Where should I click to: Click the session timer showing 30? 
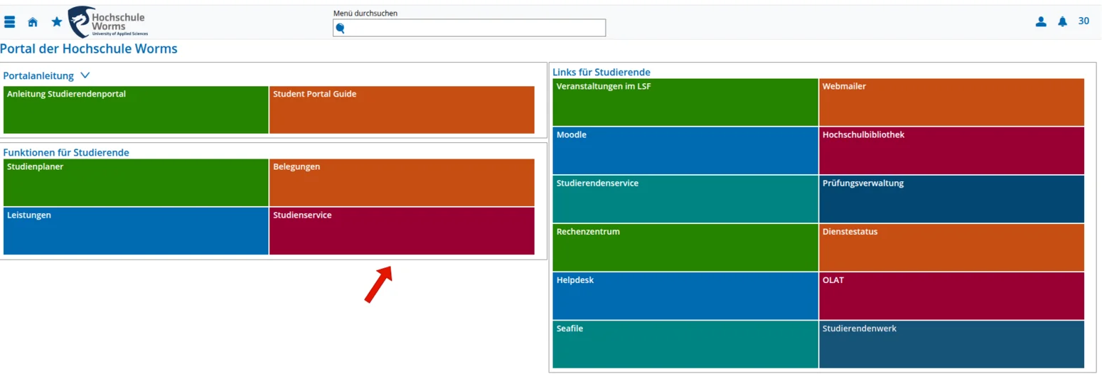pos(1084,21)
